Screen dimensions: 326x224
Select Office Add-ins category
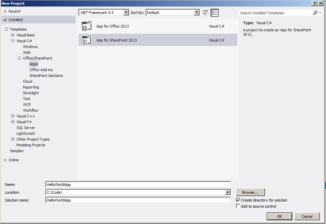[41, 70]
